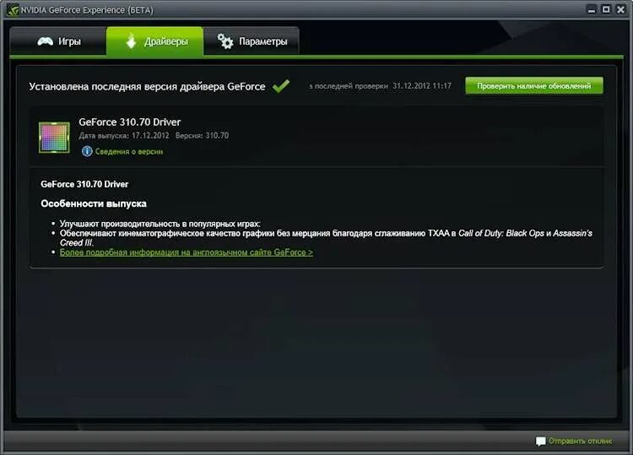This screenshot has height=455, width=633.
Task: Open the Игры tab
Action: click(x=58, y=41)
